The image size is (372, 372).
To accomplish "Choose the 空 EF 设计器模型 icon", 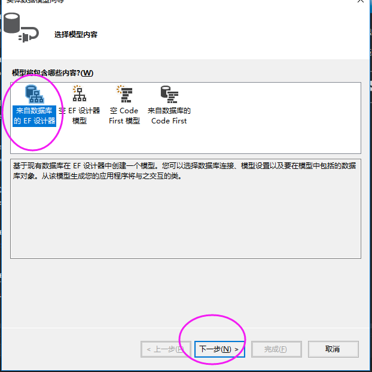I will point(79,93).
